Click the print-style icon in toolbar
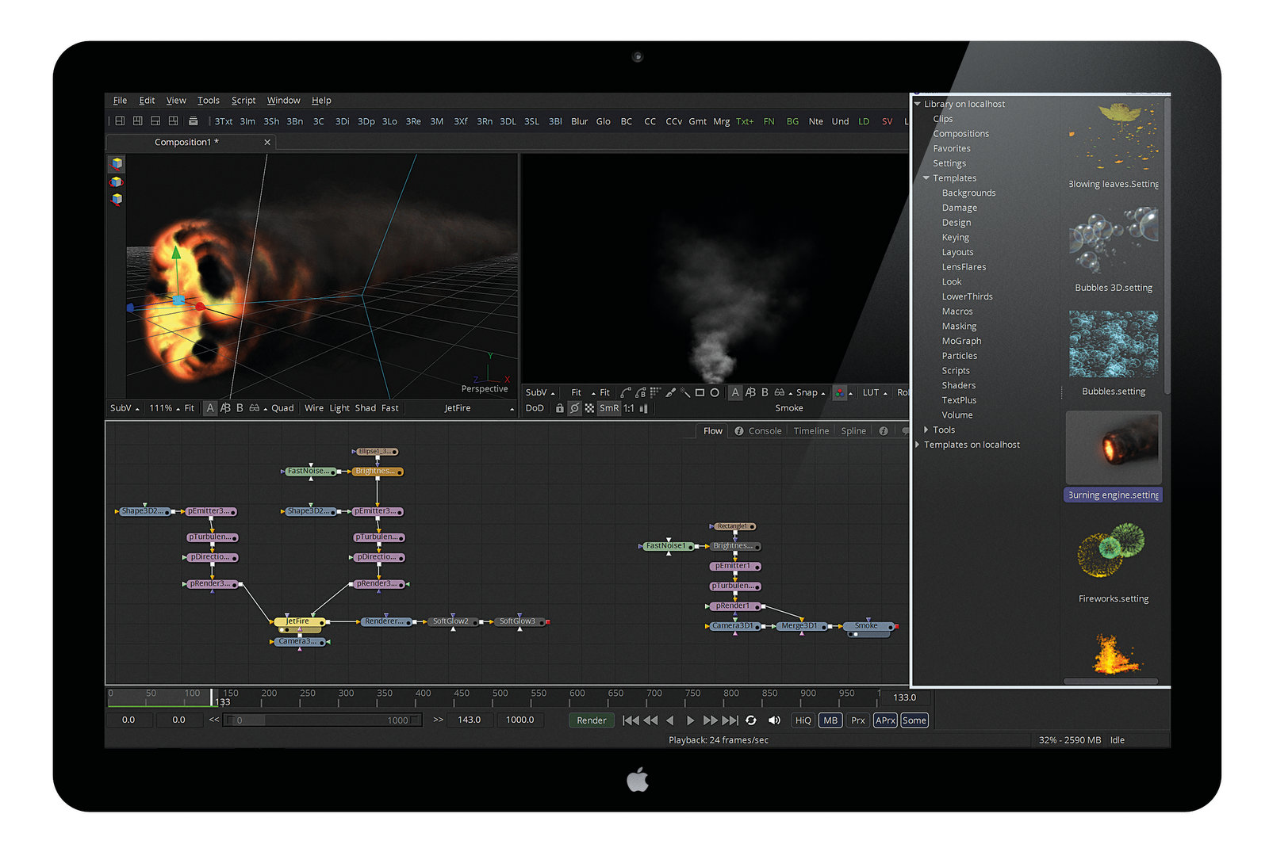This screenshot has height=852, width=1269. tap(193, 121)
